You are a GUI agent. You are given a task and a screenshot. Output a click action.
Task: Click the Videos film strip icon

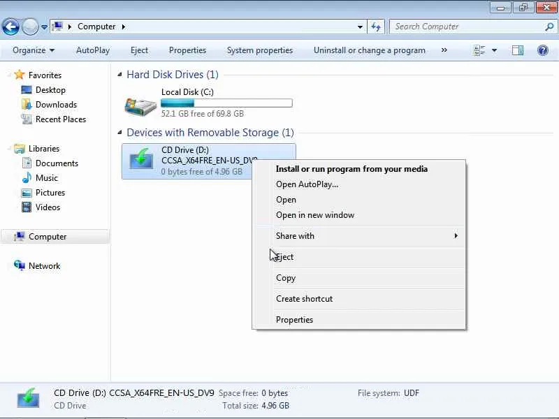[x=27, y=207]
